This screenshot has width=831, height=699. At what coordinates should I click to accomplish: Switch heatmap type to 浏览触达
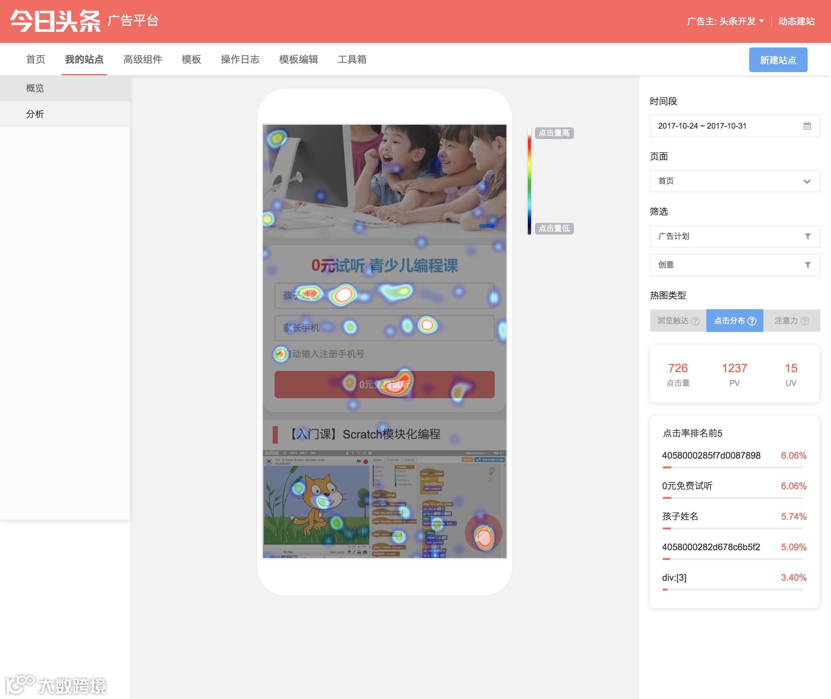coord(673,321)
